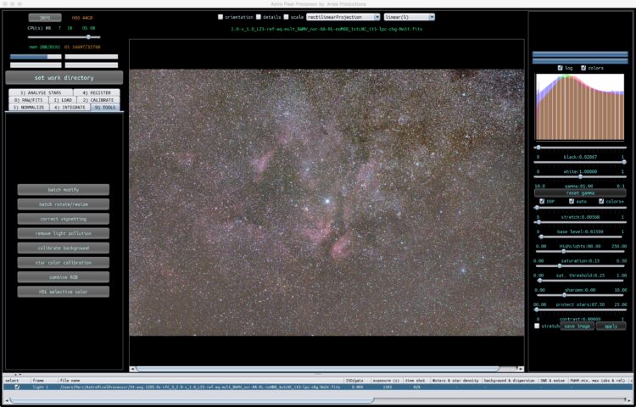The height and width of the screenshot is (407, 636).
Task: Click the star field image preview
Action: point(326,203)
